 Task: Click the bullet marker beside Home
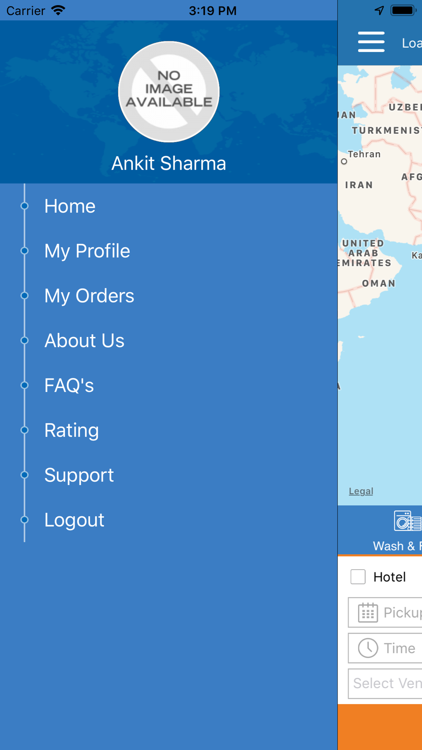point(24,206)
